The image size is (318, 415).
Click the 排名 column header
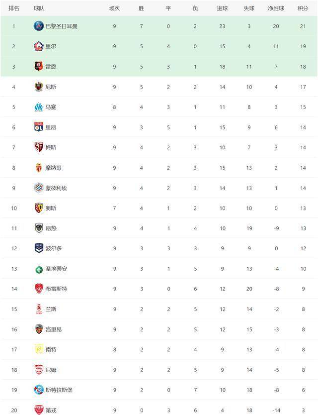(14, 8)
